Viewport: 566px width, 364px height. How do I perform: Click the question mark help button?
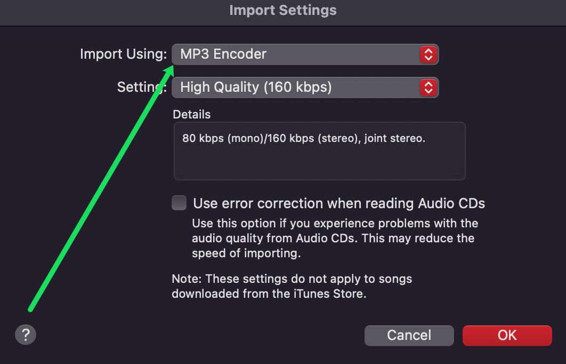click(25, 335)
